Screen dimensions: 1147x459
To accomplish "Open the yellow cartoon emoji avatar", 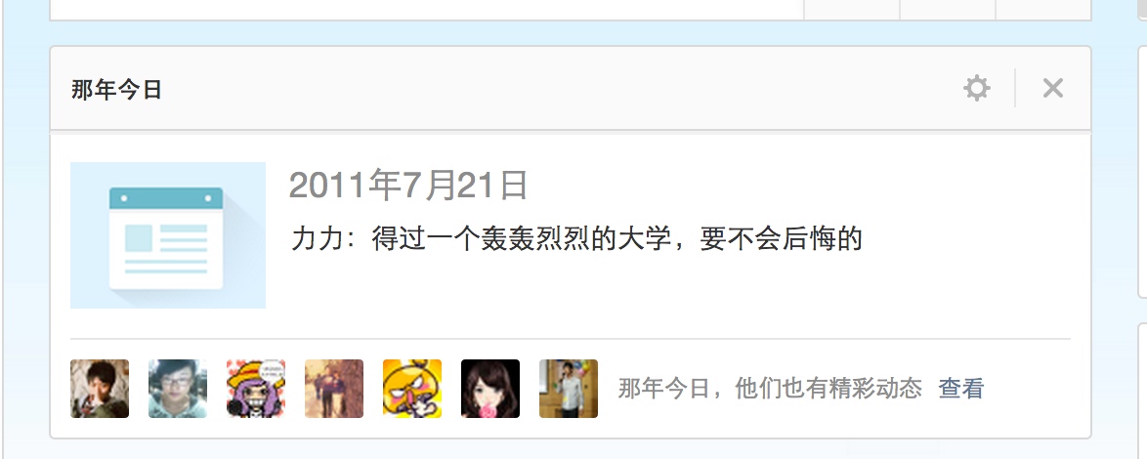I will tap(412, 389).
